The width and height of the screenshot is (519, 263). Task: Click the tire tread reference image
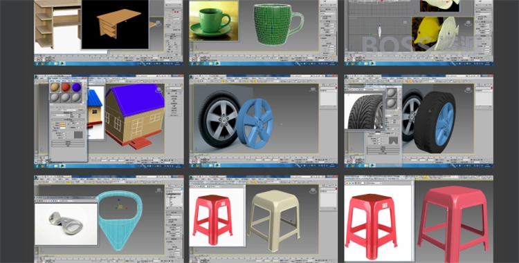click(x=365, y=112)
